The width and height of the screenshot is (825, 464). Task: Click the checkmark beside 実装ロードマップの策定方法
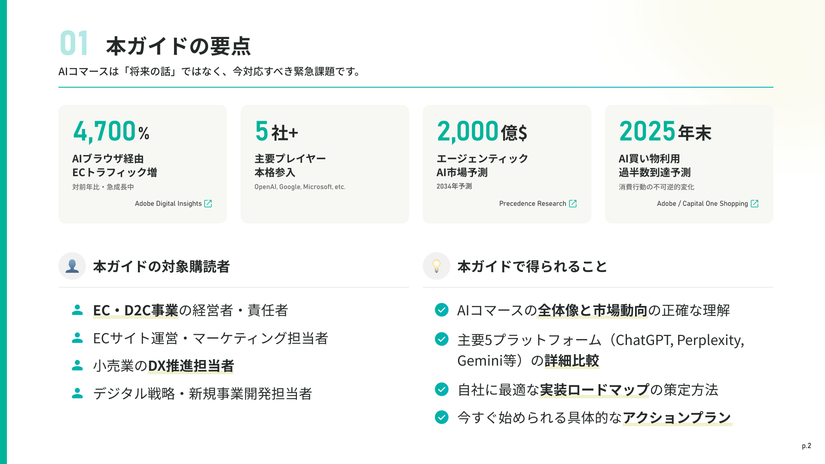(x=442, y=389)
